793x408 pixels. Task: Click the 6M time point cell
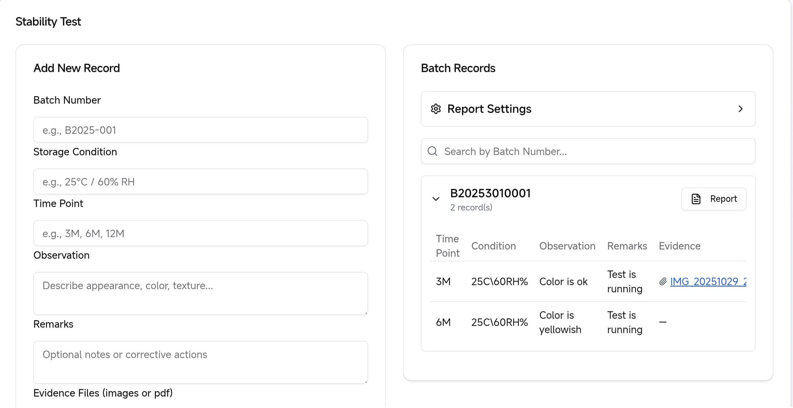coord(443,322)
